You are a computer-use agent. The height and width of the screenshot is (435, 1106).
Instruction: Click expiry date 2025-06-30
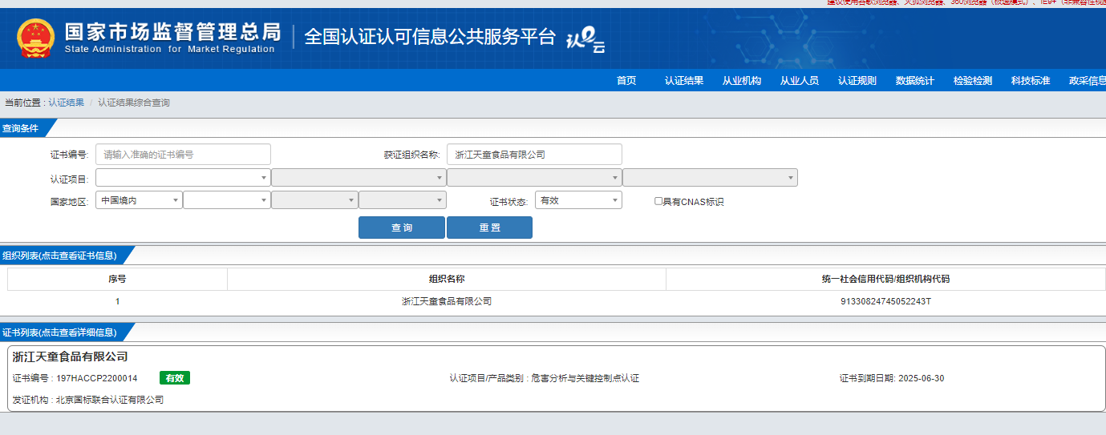click(922, 378)
